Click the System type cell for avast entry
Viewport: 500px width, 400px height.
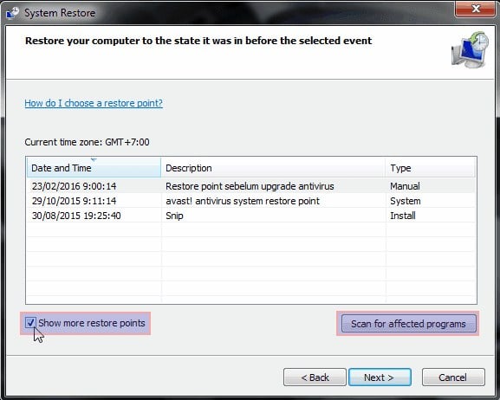[406, 201]
